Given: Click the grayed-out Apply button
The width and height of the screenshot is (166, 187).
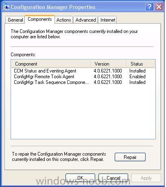Looking at the screenshot, I should (x=146, y=178).
